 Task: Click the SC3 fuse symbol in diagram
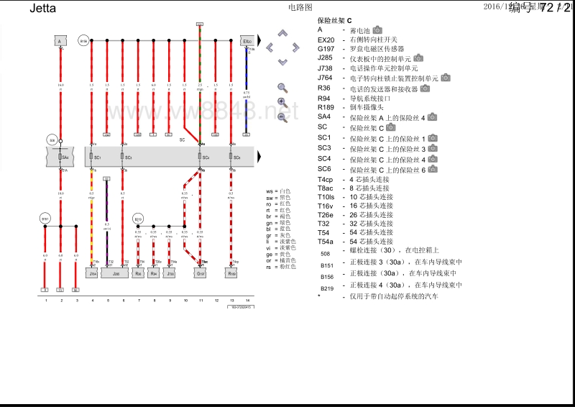[x=122, y=157]
